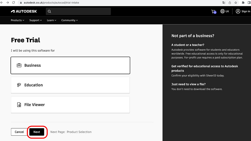
Task: Reload the page
Action: 13,3
